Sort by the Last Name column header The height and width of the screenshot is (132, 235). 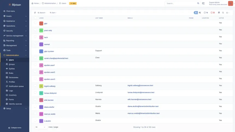(99, 18)
